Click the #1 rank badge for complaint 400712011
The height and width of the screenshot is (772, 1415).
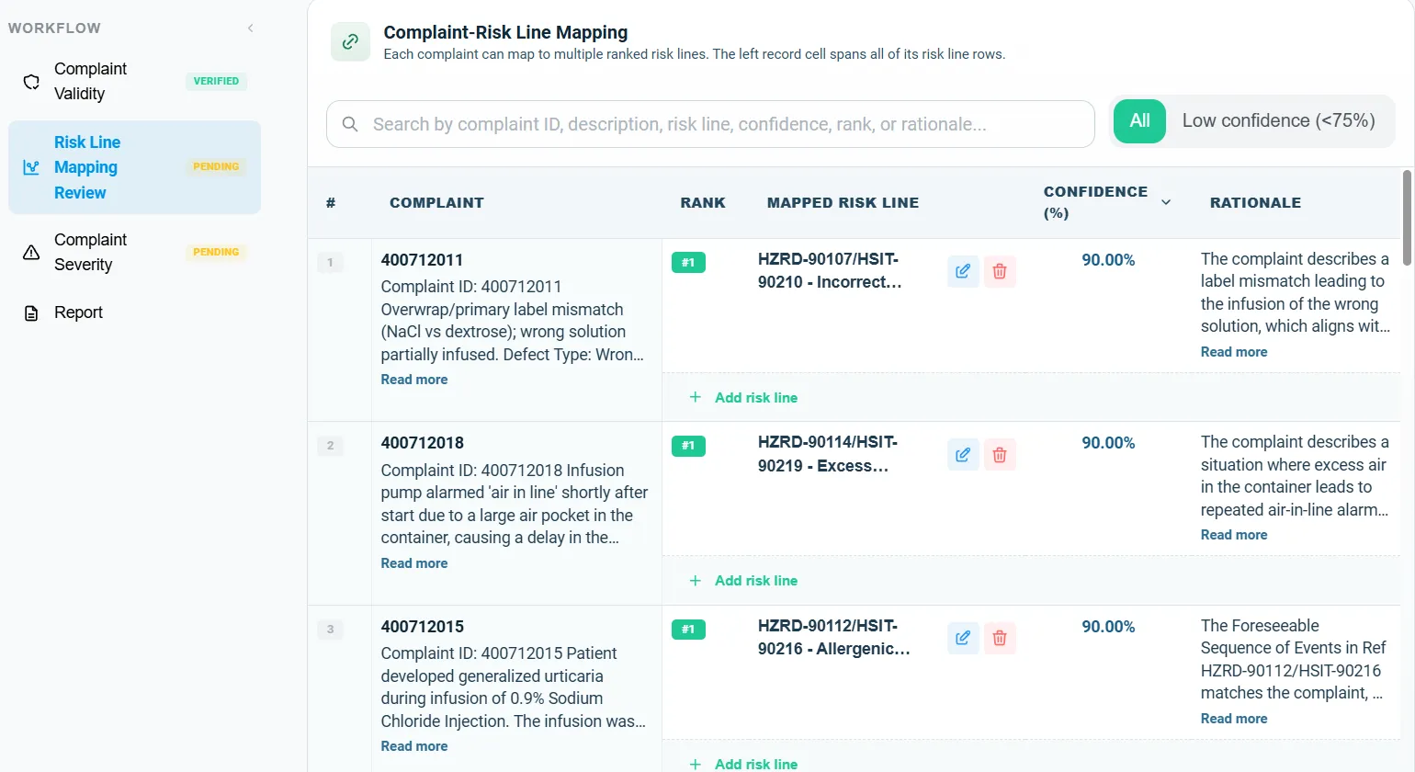[688, 263]
